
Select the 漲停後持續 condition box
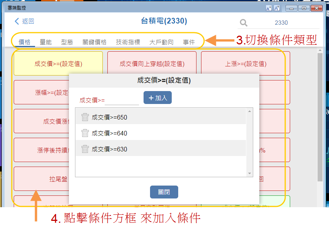tap(42, 150)
